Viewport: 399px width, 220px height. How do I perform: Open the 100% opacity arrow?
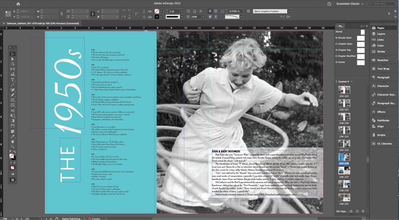tap(203, 17)
